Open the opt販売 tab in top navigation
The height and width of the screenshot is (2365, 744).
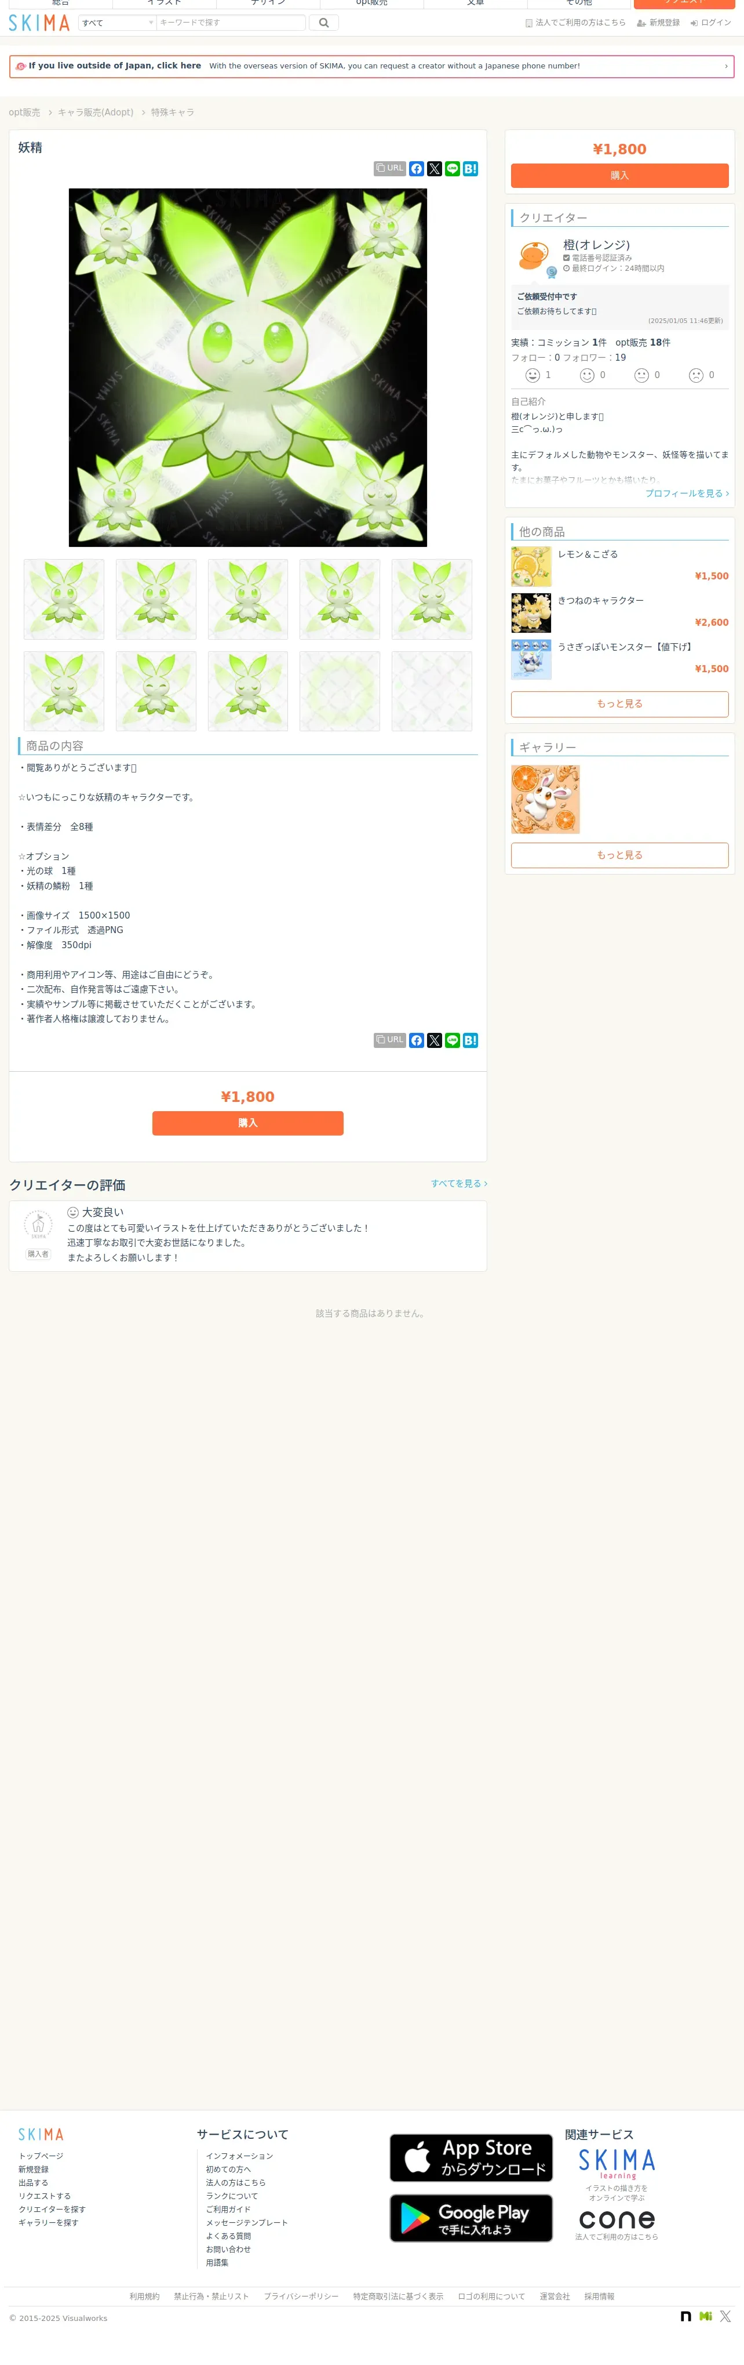click(371, 3)
